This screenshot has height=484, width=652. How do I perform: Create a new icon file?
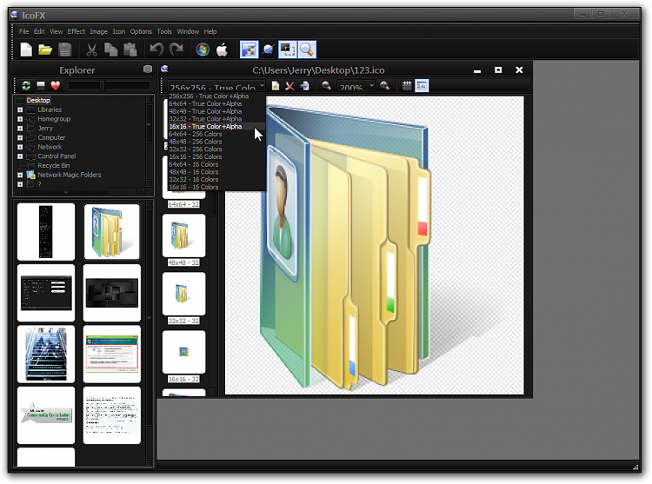click(26, 50)
